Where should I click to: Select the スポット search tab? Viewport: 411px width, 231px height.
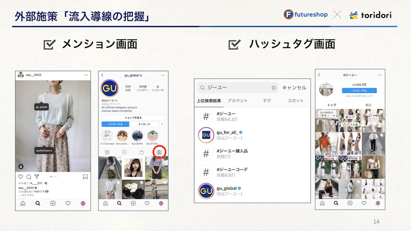(296, 101)
